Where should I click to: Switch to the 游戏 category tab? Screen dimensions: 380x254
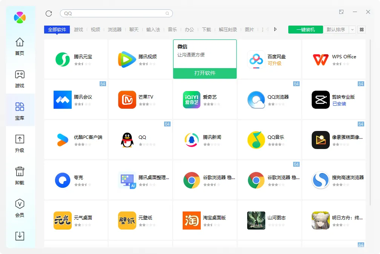tap(78, 29)
